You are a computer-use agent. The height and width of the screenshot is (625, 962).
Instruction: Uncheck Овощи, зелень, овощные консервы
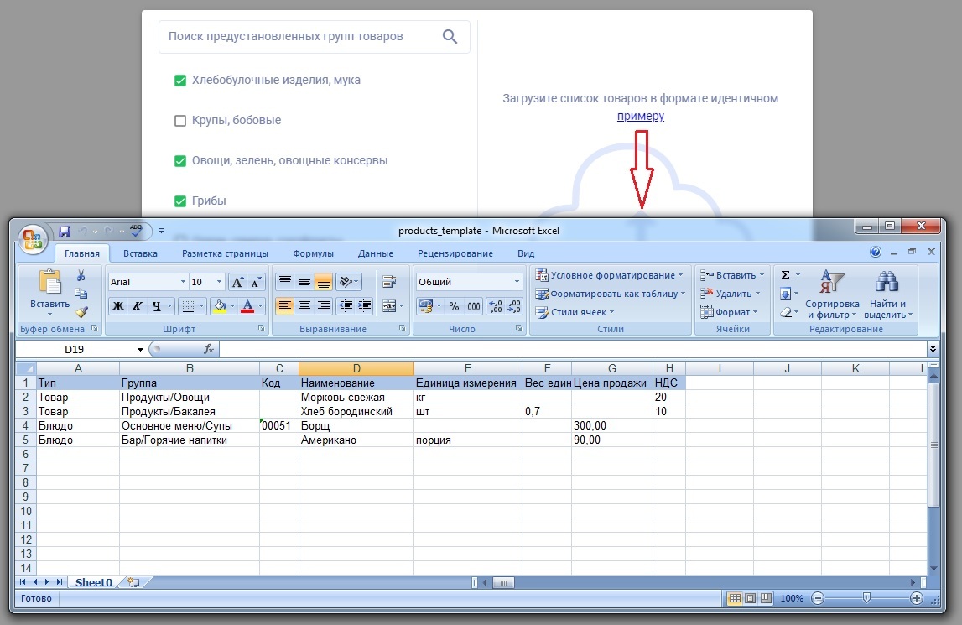(179, 161)
